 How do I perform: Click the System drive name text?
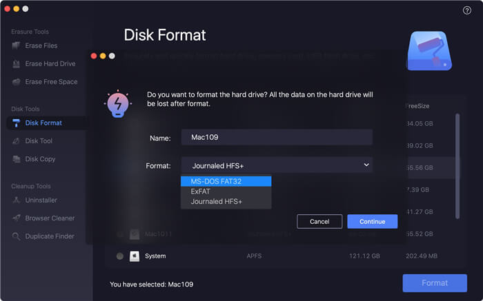pyautogui.click(x=155, y=256)
